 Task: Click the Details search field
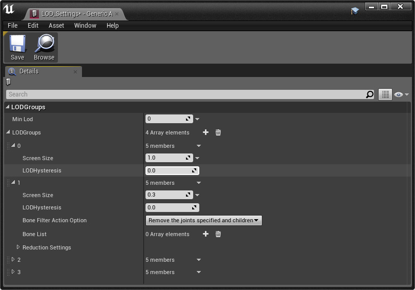pyautogui.click(x=190, y=94)
